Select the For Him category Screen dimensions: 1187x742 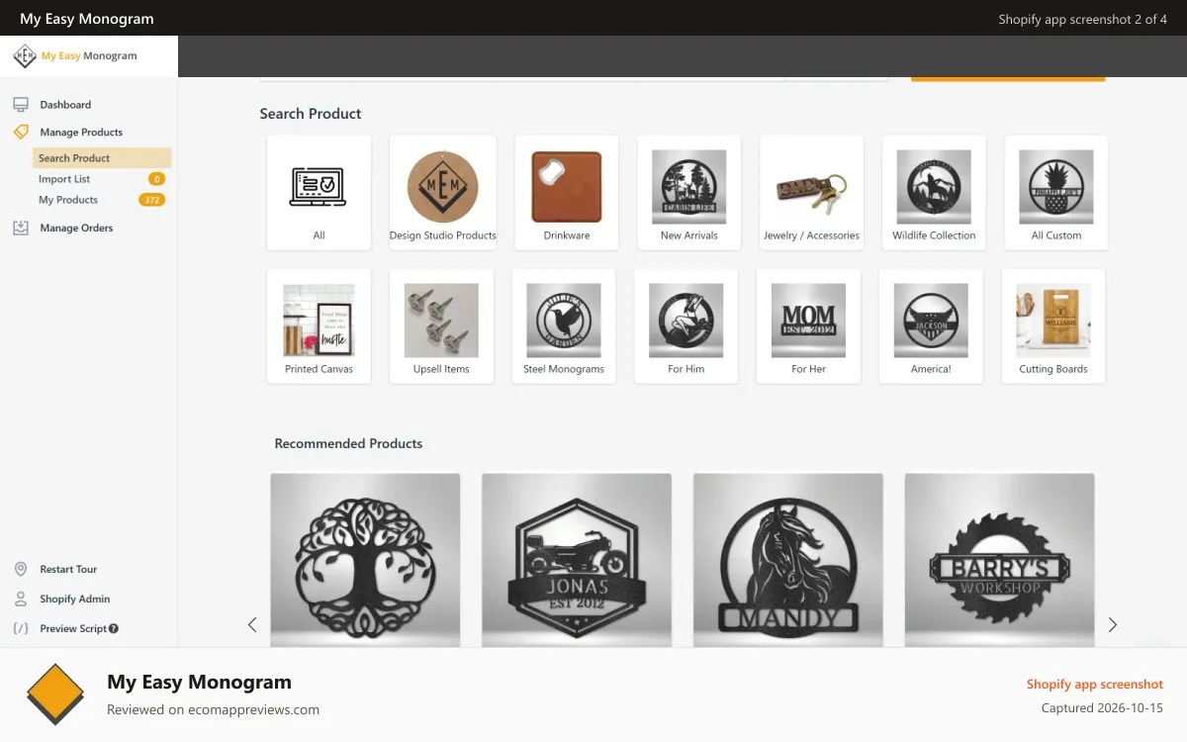[x=686, y=326]
